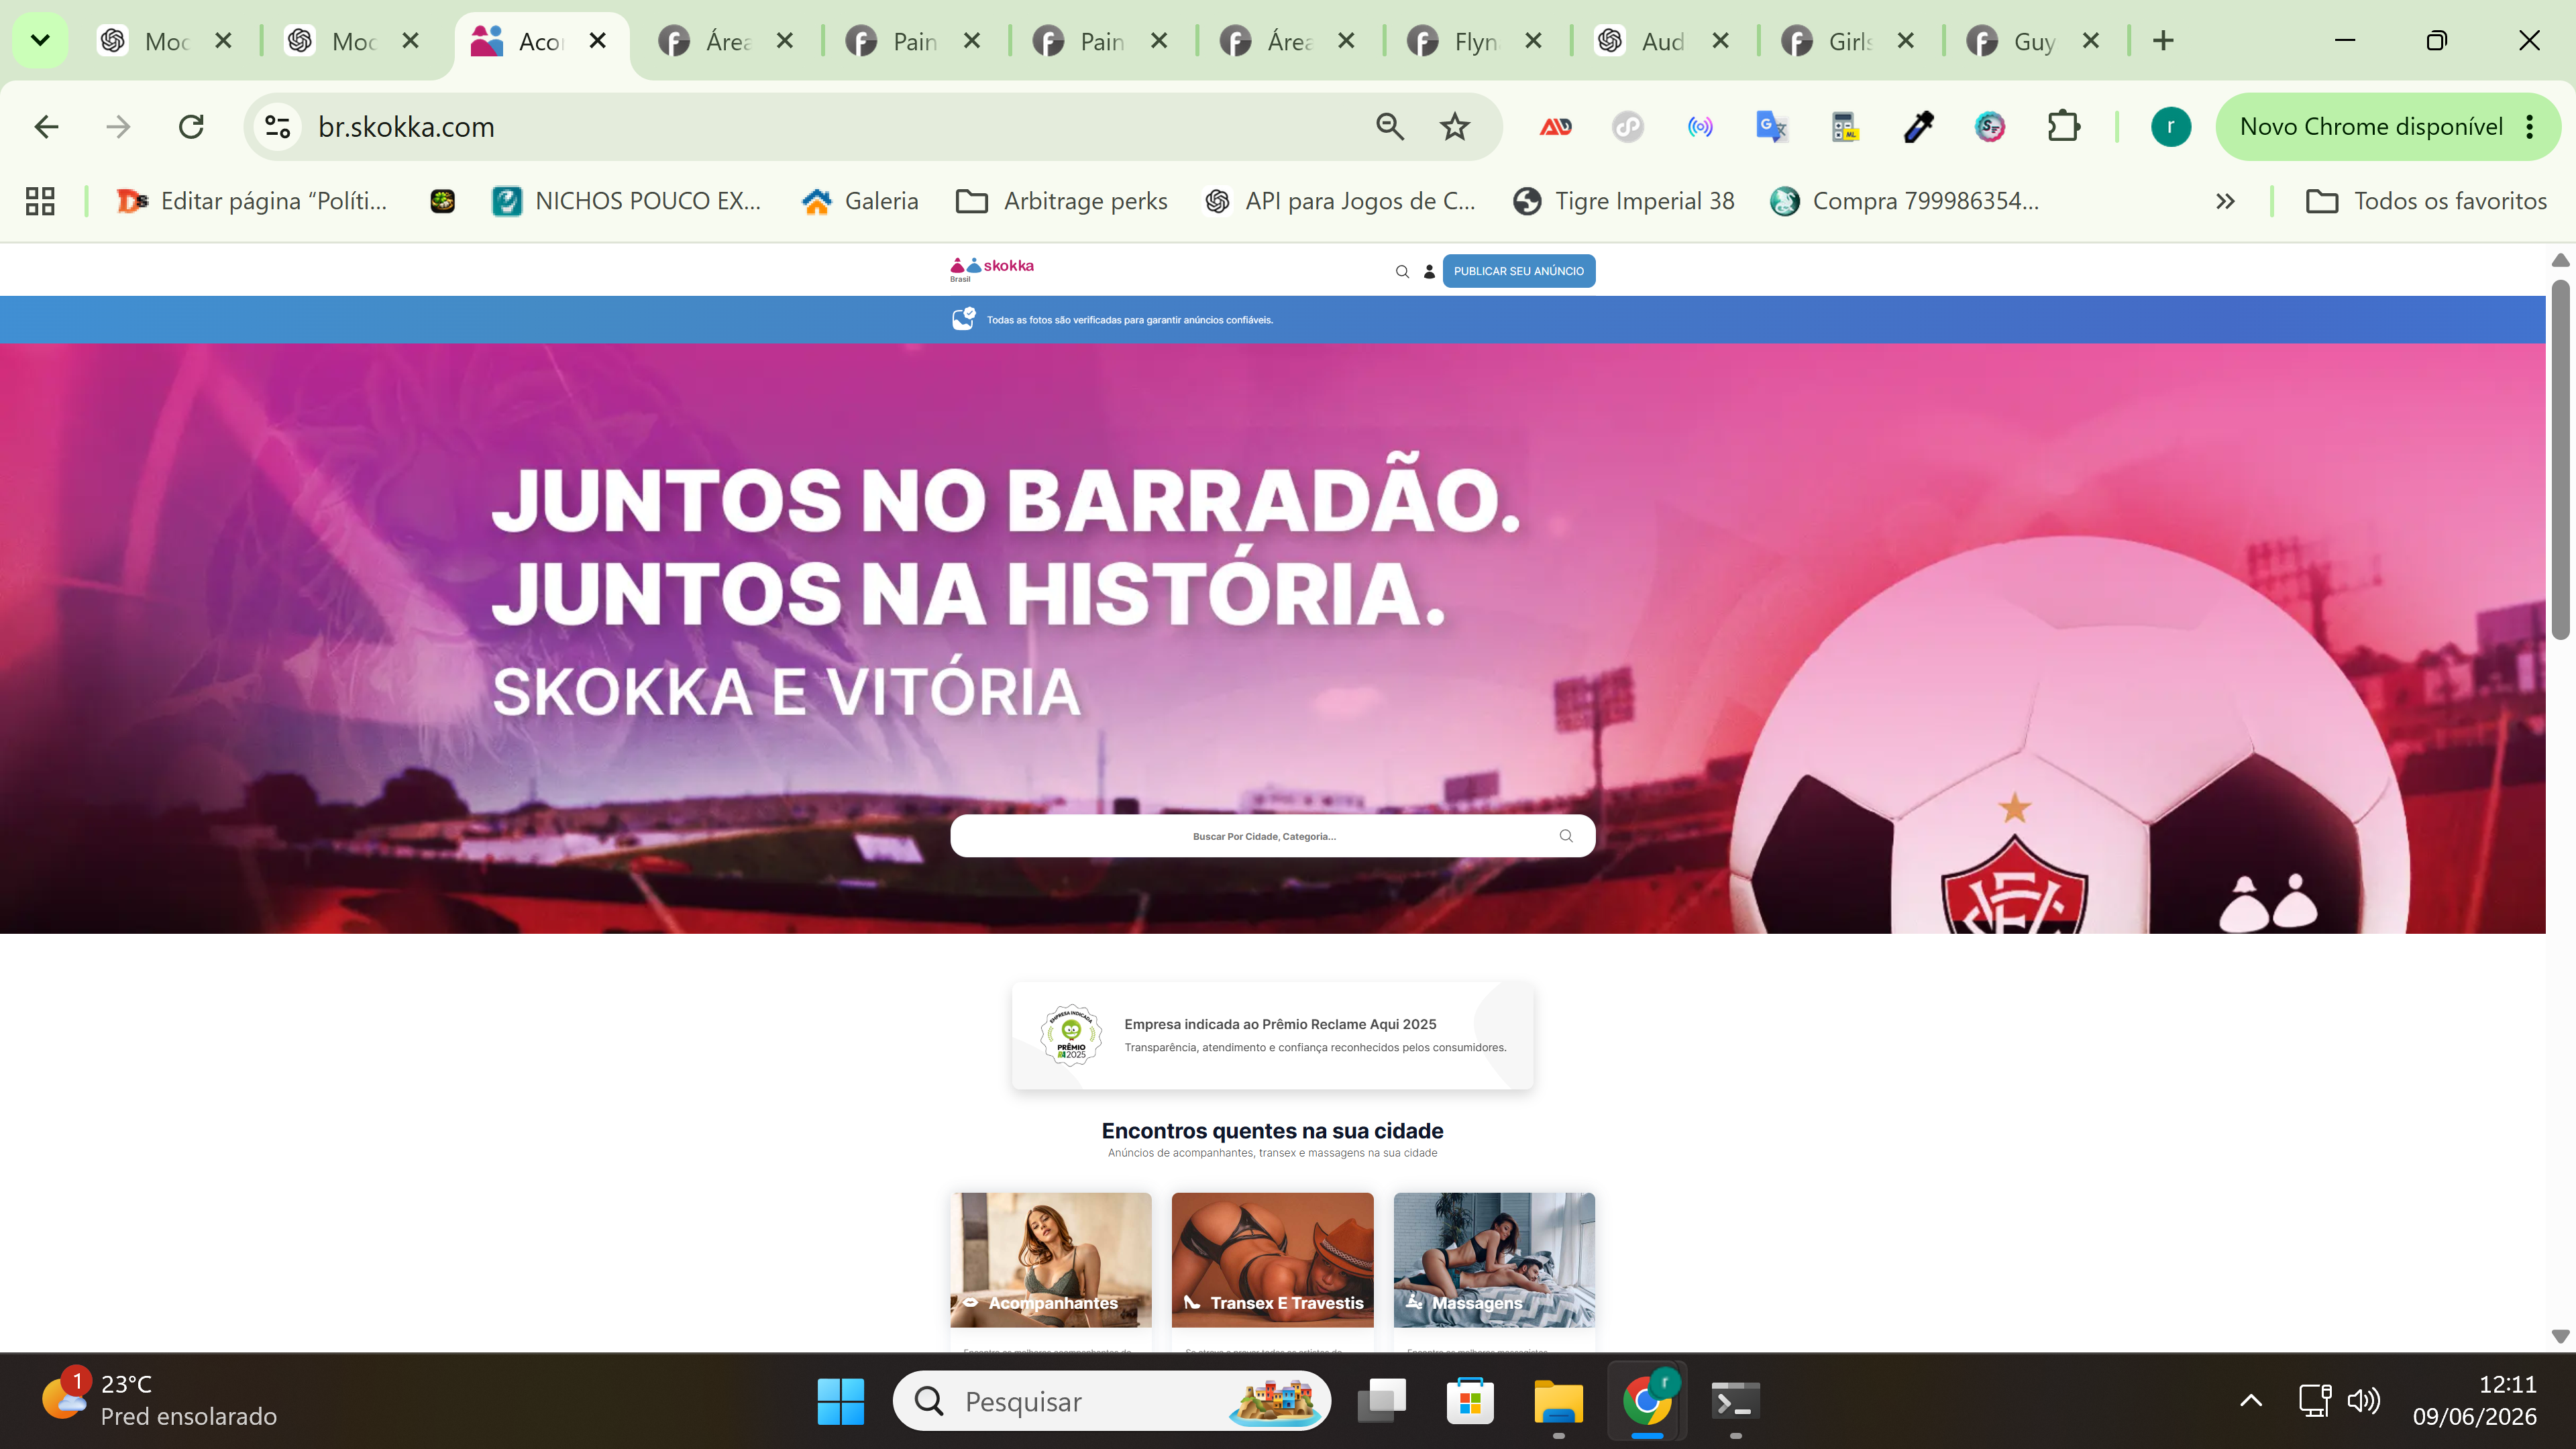The image size is (2576, 1449).
Task: Open Task View from the taskbar
Action: pyautogui.click(x=1382, y=1401)
